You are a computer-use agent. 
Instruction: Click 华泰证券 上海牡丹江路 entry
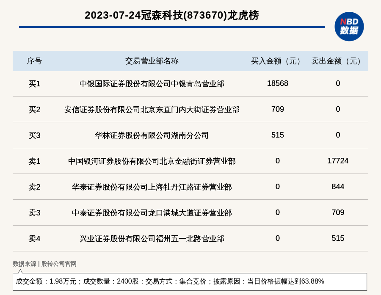pyautogui.click(x=152, y=187)
